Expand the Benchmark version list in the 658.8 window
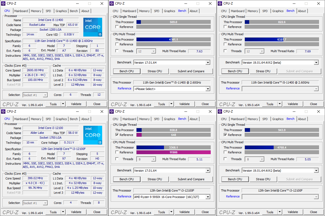This screenshot has width=325, height=216. pos(208,171)
